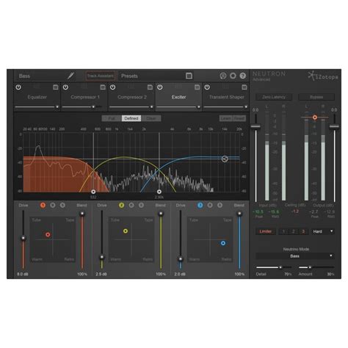The width and height of the screenshot is (348, 348).
Task: Select limiter style 2
Action: tap(294, 231)
